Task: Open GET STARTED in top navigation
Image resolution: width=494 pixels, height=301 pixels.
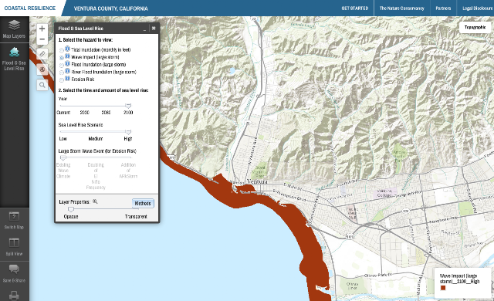Action: [x=355, y=8]
